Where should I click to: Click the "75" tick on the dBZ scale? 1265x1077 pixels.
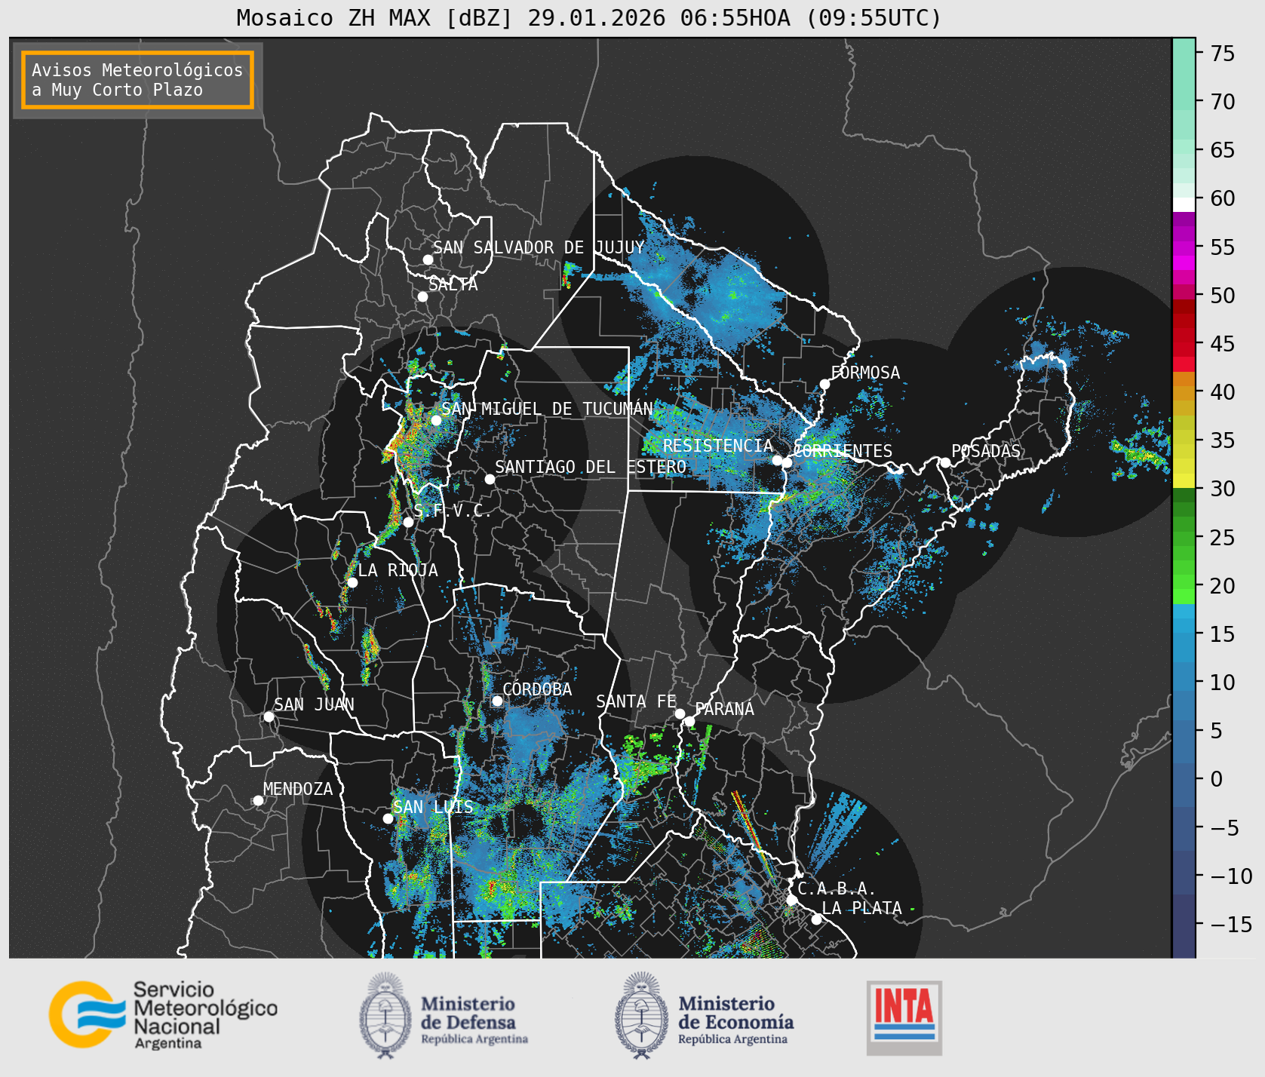(1223, 54)
